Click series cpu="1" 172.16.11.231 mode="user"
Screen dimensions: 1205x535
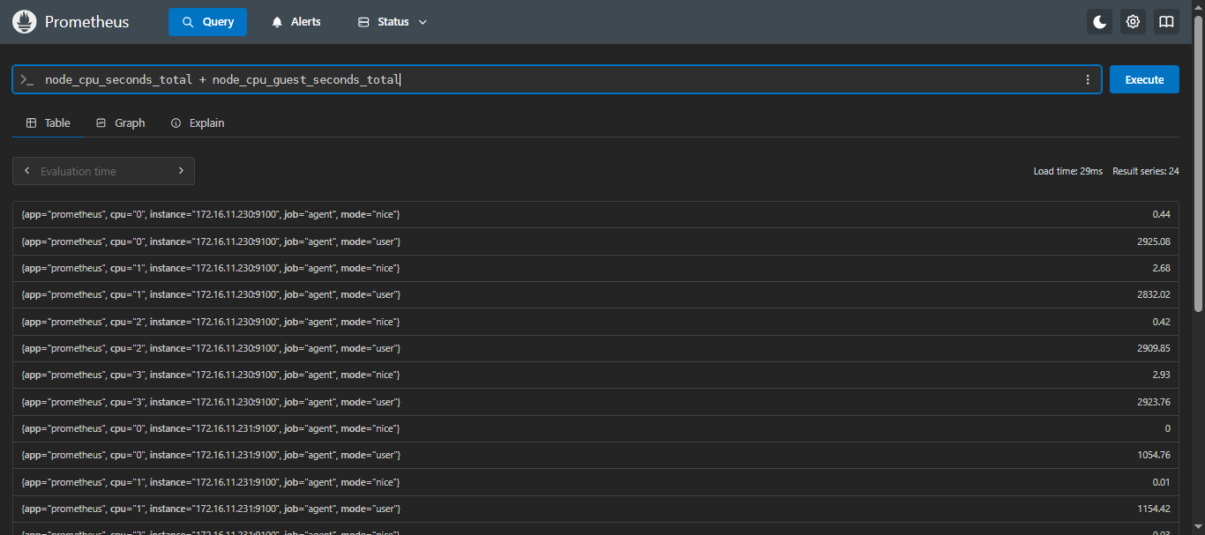211,509
